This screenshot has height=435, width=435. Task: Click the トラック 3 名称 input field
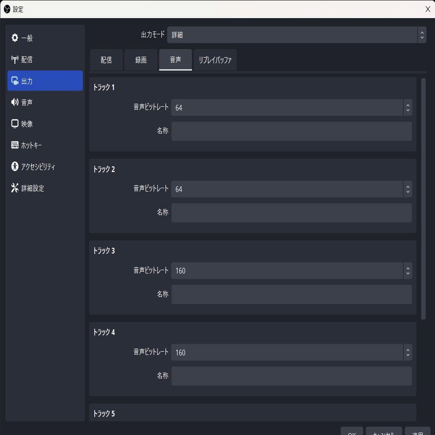(x=292, y=294)
